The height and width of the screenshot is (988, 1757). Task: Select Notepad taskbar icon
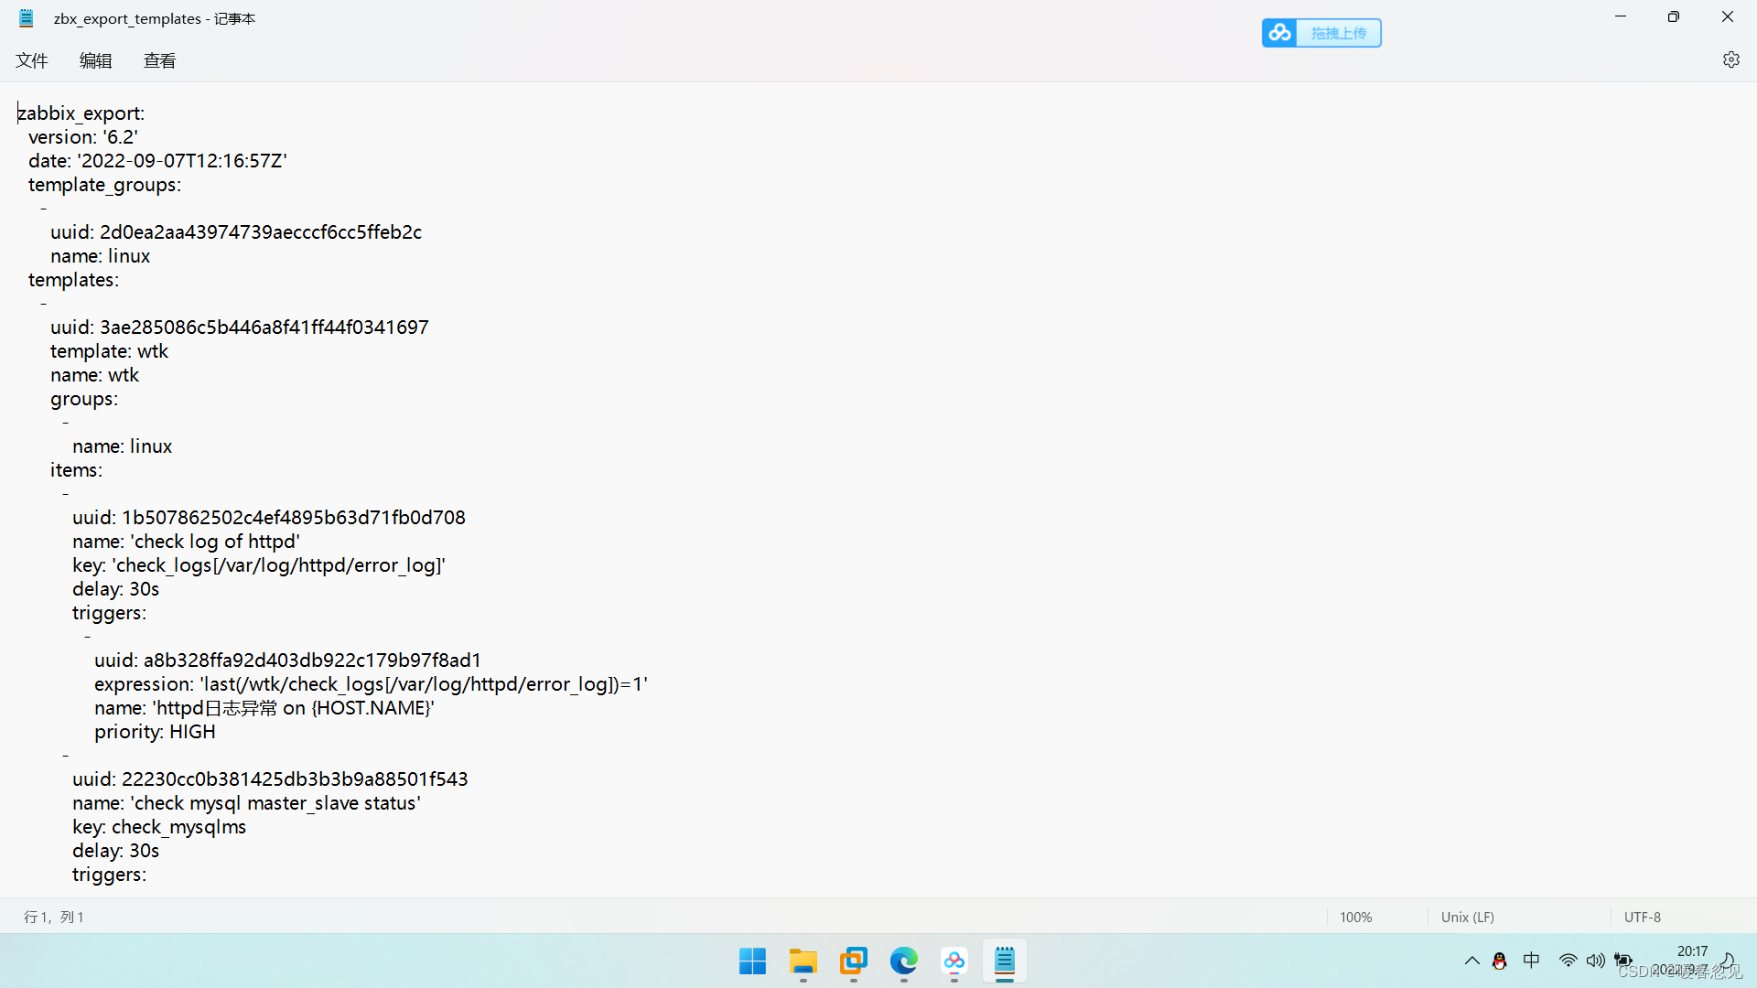(1005, 961)
